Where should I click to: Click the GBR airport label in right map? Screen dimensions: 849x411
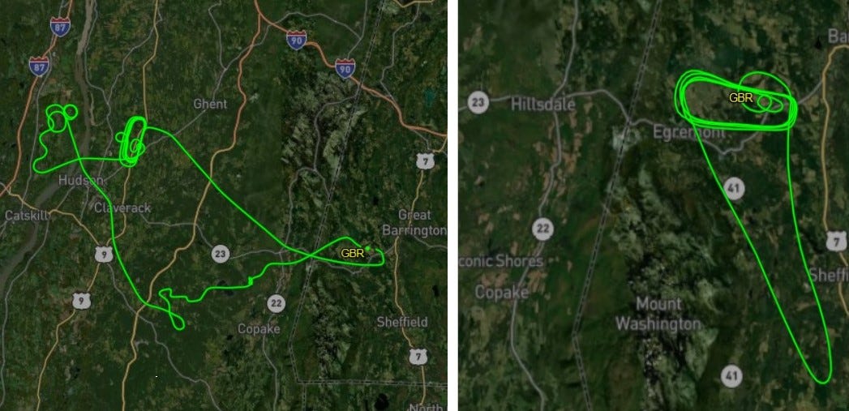pos(740,98)
